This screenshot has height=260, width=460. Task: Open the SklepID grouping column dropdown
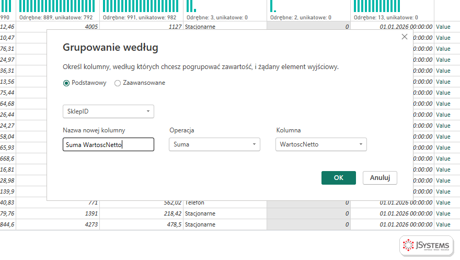coord(108,111)
